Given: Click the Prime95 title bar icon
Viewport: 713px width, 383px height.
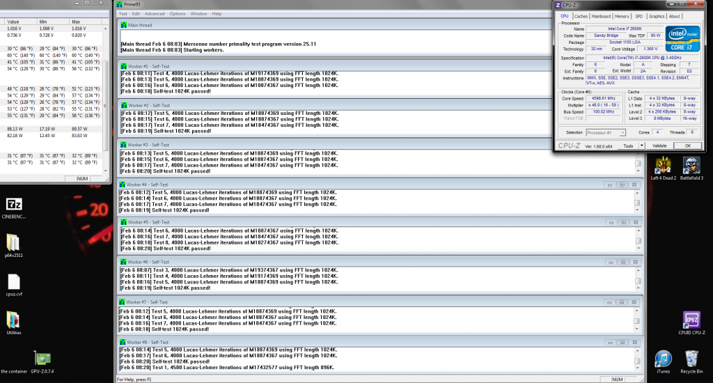Looking at the screenshot, I should coord(119,5).
